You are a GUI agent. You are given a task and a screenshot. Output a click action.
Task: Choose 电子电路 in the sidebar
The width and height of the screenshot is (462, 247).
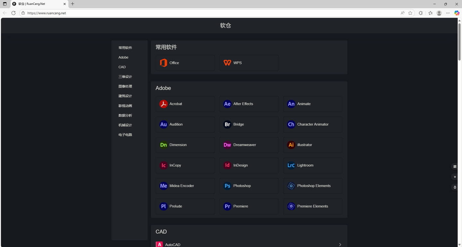pos(125,135)
